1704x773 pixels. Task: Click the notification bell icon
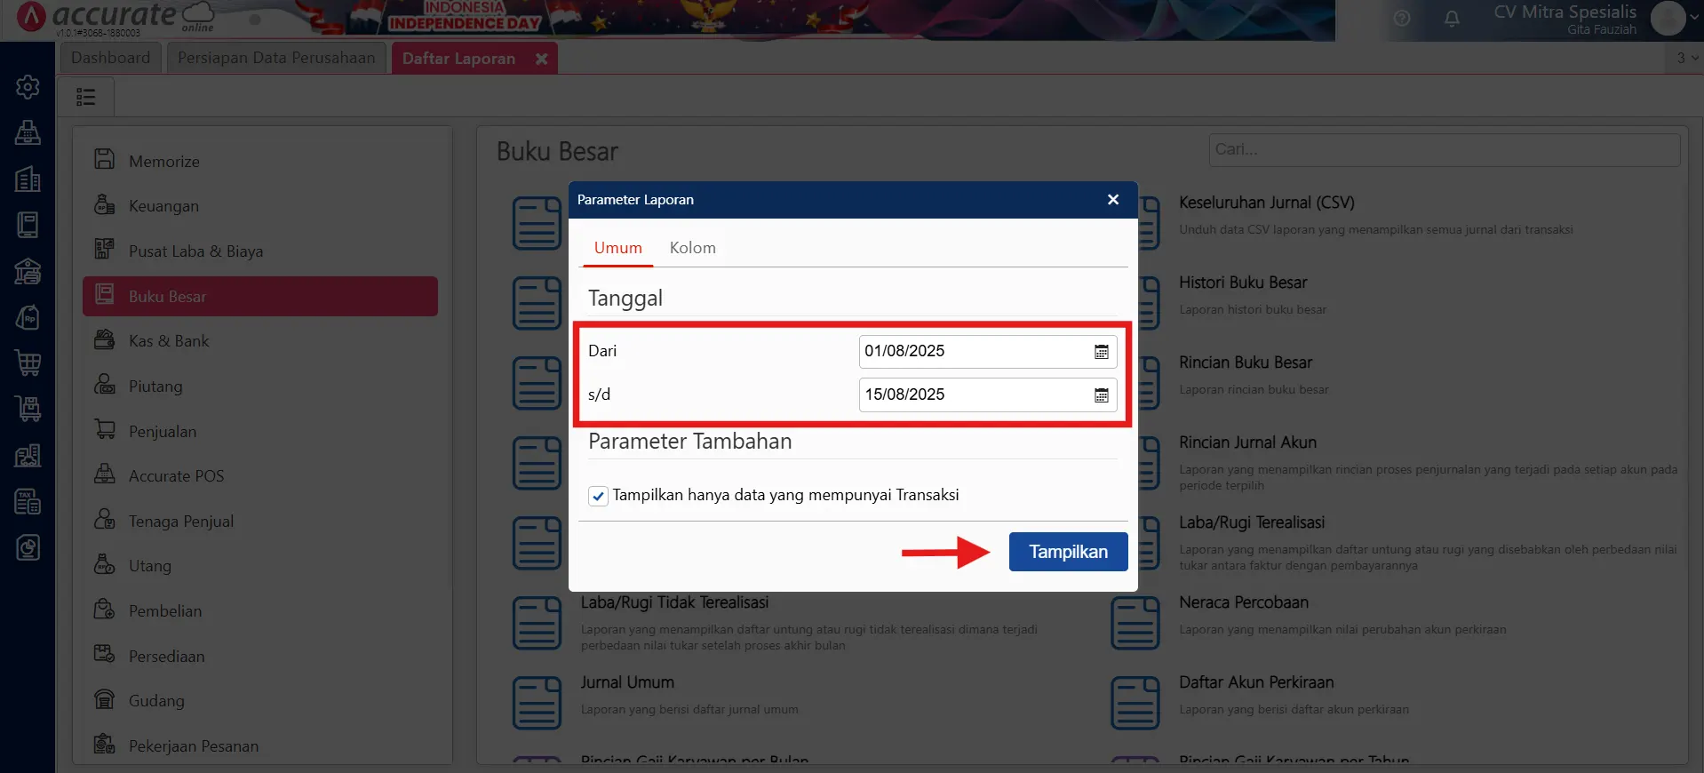(x=1452, y=19)
